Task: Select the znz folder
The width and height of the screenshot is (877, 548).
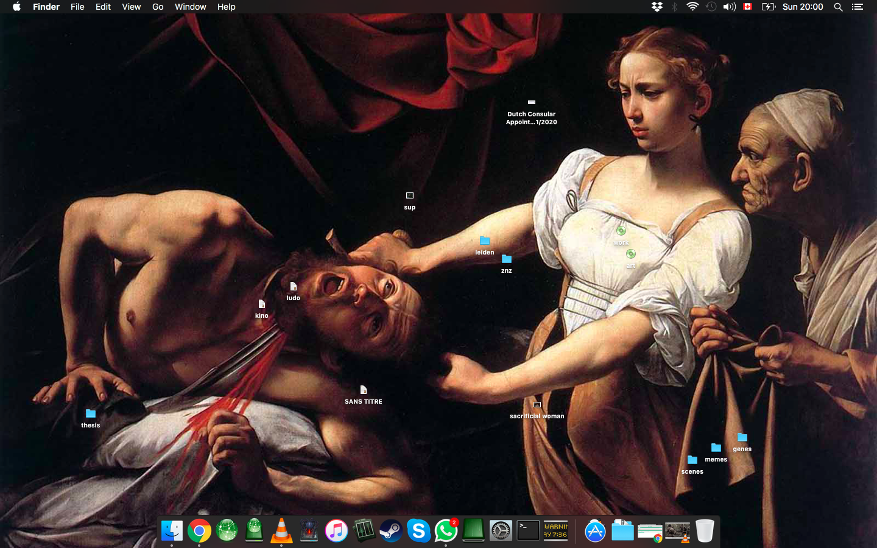Action: [x=506, y=264]
